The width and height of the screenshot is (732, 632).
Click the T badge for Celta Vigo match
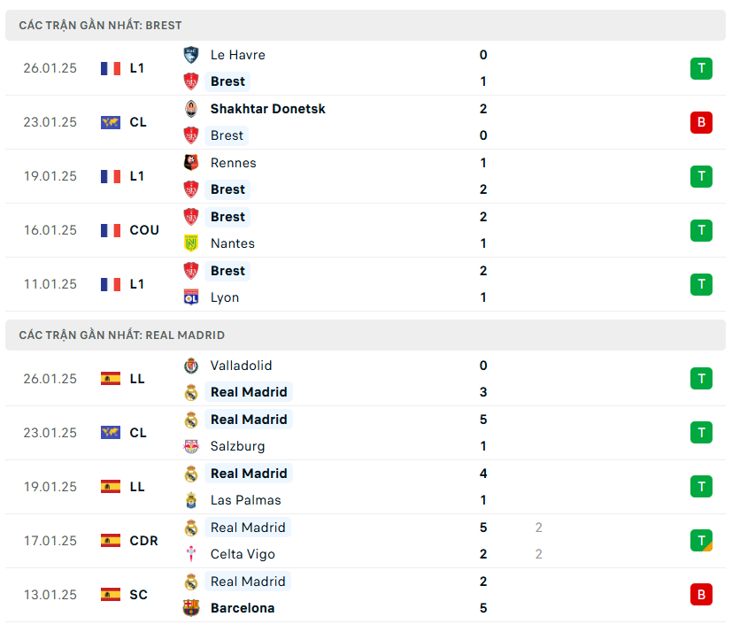pyautogui.click(x=701, y=540)
